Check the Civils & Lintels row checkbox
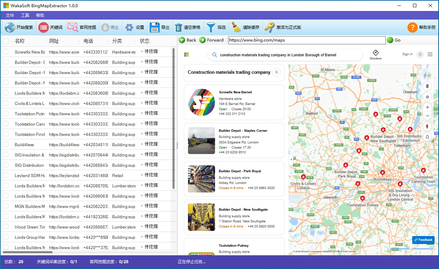439x269 pixels. 6,103
